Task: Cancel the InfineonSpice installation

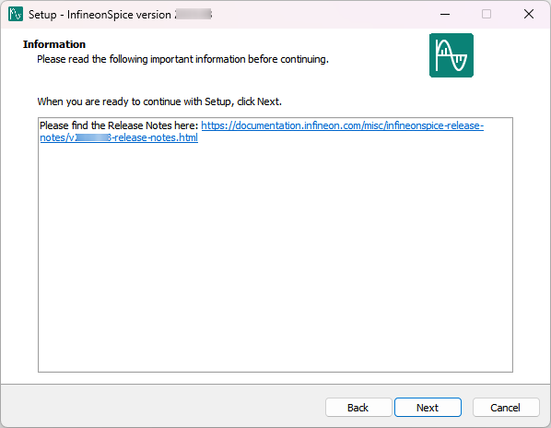Action: point(505,408)
